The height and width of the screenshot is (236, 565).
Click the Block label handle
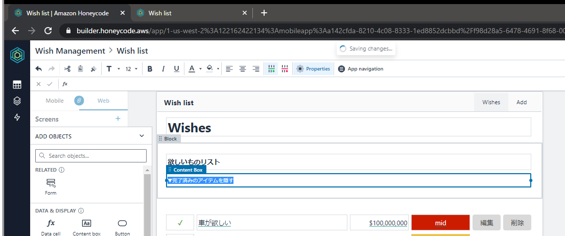pos(168,138)
